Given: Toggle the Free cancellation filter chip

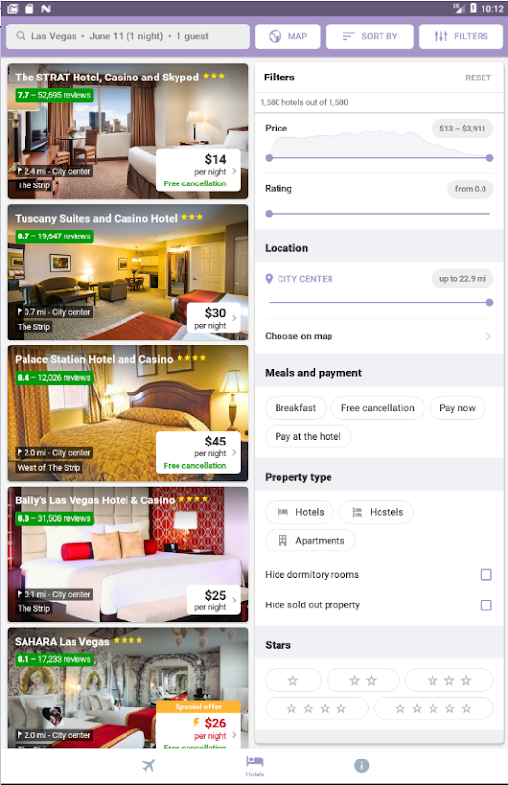Looking at the screenshot, I should click(378, 408).
